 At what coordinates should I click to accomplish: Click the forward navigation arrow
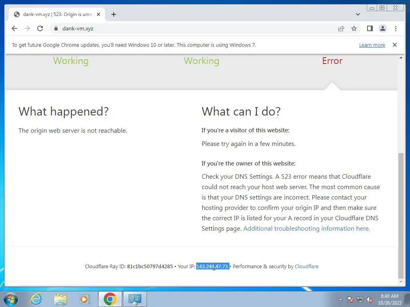(x=27, y=28)
